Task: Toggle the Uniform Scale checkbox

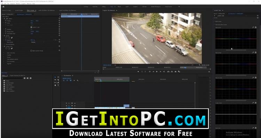Action: point(31,27)
